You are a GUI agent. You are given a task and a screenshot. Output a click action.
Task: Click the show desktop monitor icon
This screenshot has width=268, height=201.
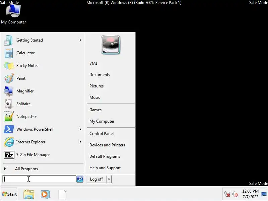point(264,194)
